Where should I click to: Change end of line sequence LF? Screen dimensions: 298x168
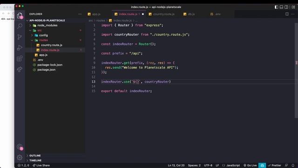[217, 165]
